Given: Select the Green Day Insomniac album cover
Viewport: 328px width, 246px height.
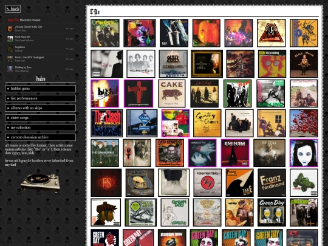Looking at the screenshot, I should click(239, 213).
